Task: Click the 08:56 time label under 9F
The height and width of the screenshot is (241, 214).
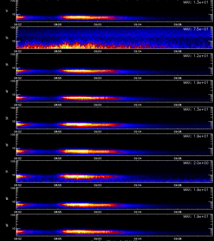Action: click(x=58, y=239)
